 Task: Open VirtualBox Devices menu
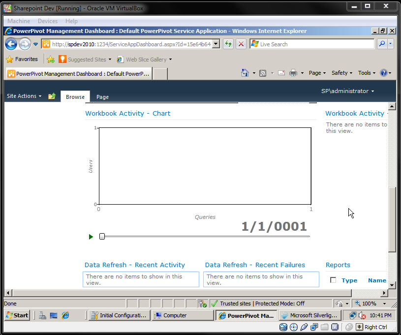(48, 21)
